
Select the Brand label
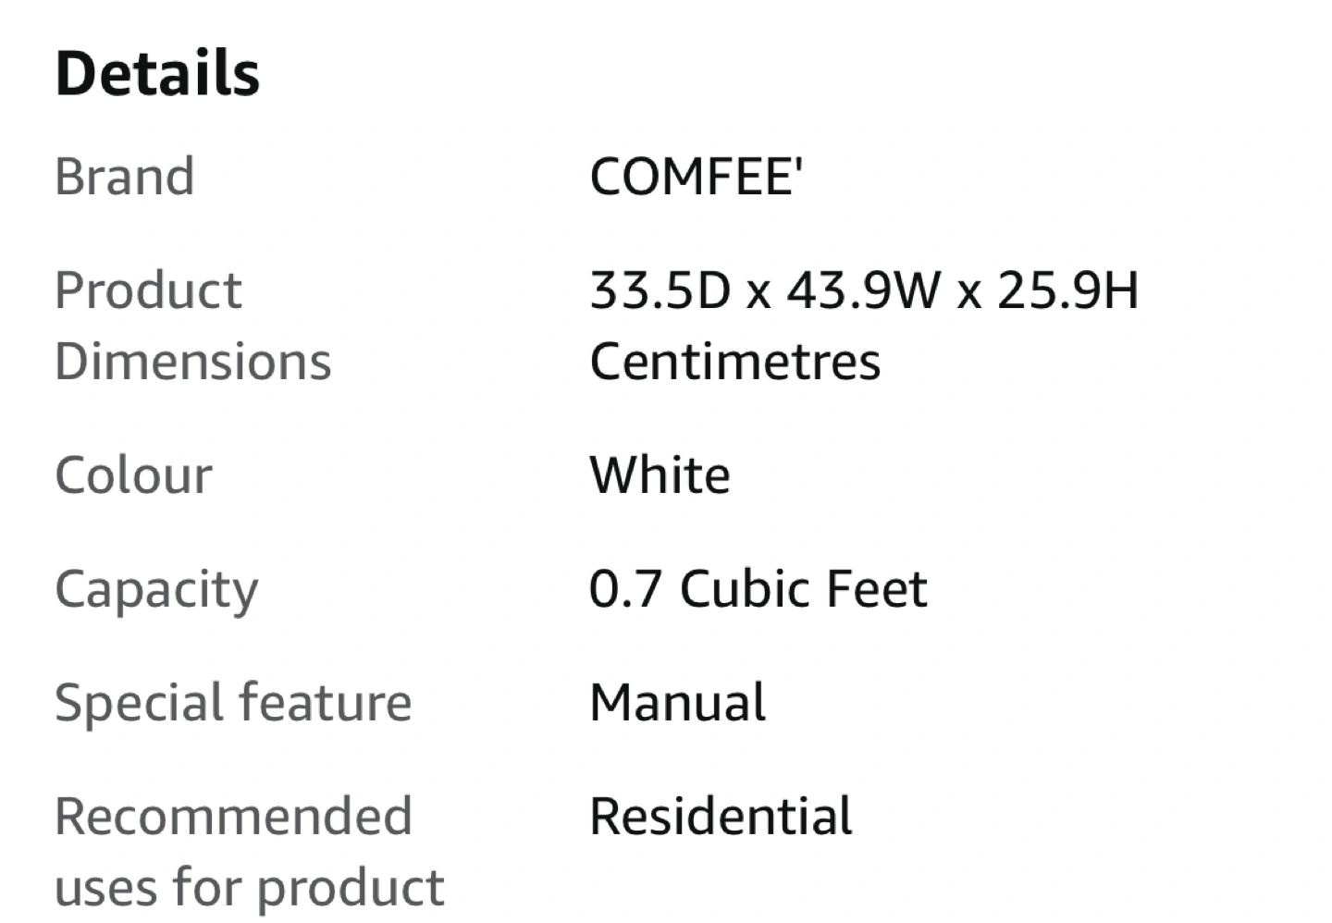point(125,176)
